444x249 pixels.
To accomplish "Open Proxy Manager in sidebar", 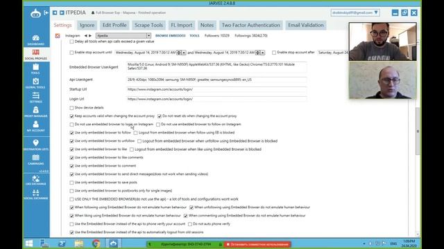I will pos(35,112).
